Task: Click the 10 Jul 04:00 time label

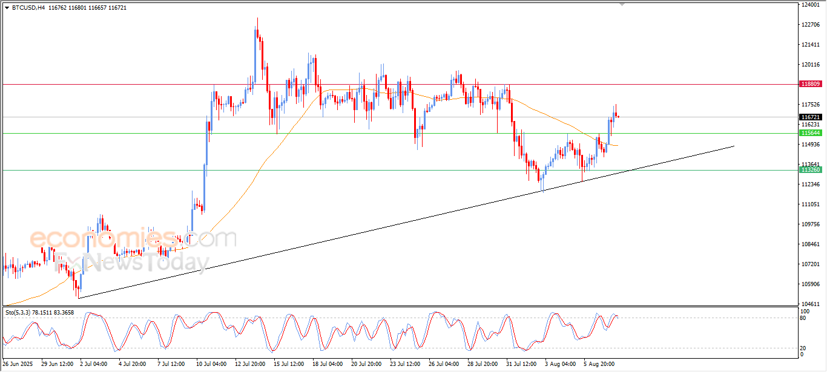Action: point(211,364)
